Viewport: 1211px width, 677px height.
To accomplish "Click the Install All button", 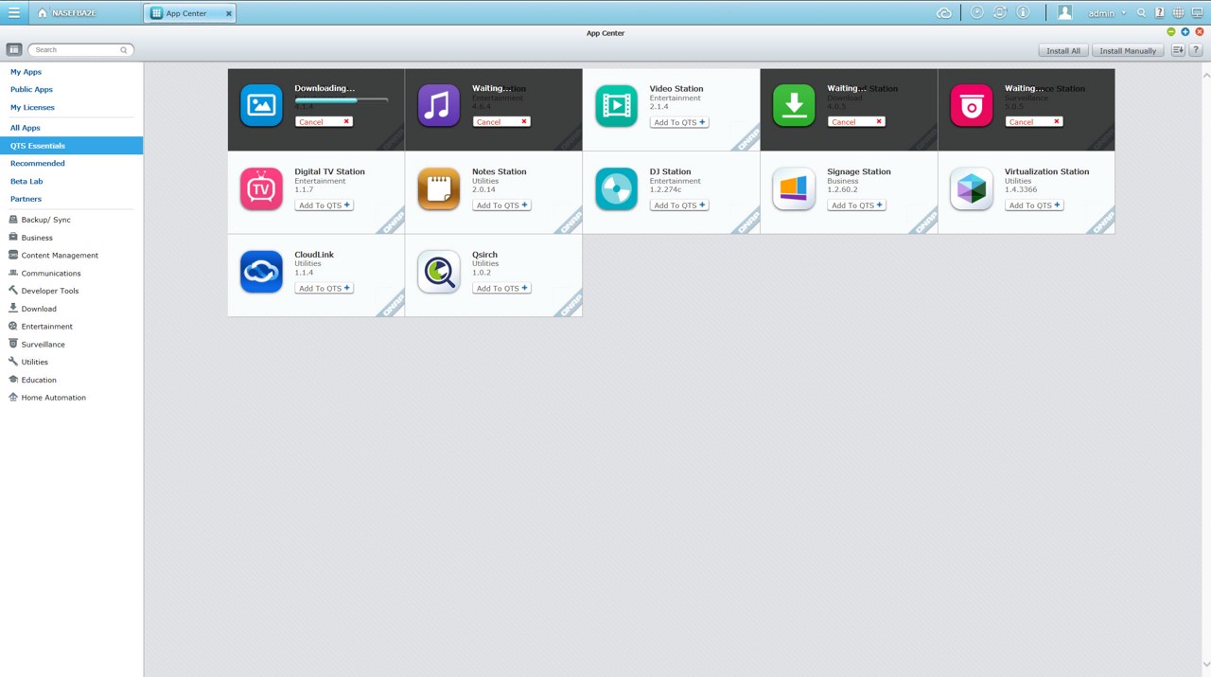I will (1063, 50).
